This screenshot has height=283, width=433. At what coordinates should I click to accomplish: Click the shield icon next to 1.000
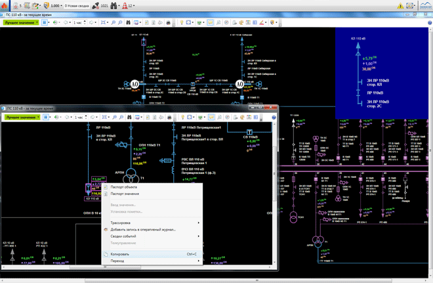(47, 5)
